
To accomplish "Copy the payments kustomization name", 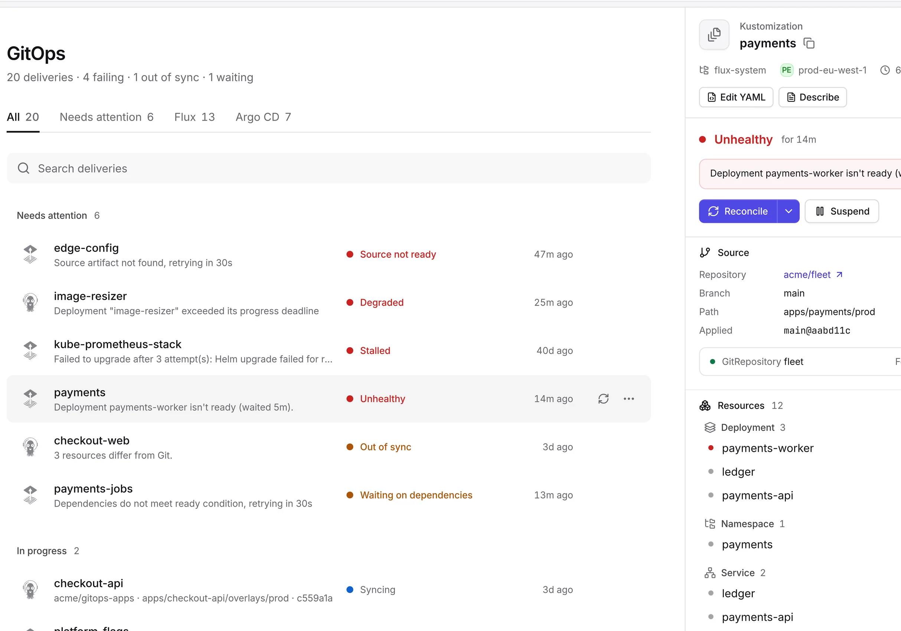I will pyautogui.click(x=809, y=43).
